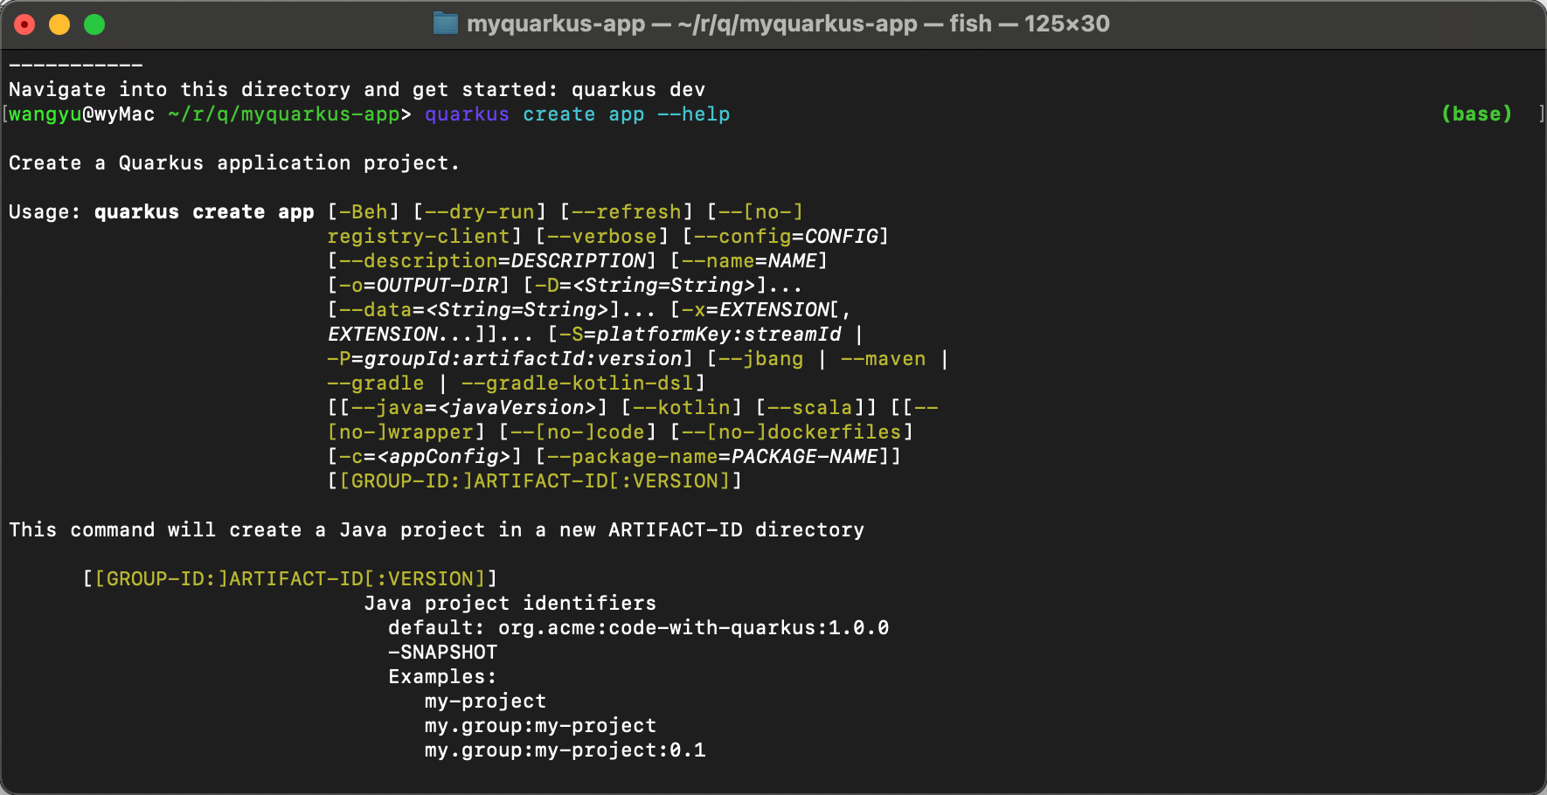Viewport: 1547px width, 795px height.
Task: Click the --jbang option in usage
Action: point(760,359)
